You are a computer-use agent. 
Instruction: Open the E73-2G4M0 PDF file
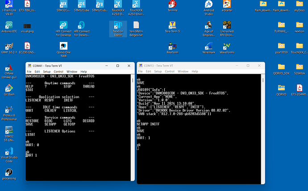click(x=300, y=90)
